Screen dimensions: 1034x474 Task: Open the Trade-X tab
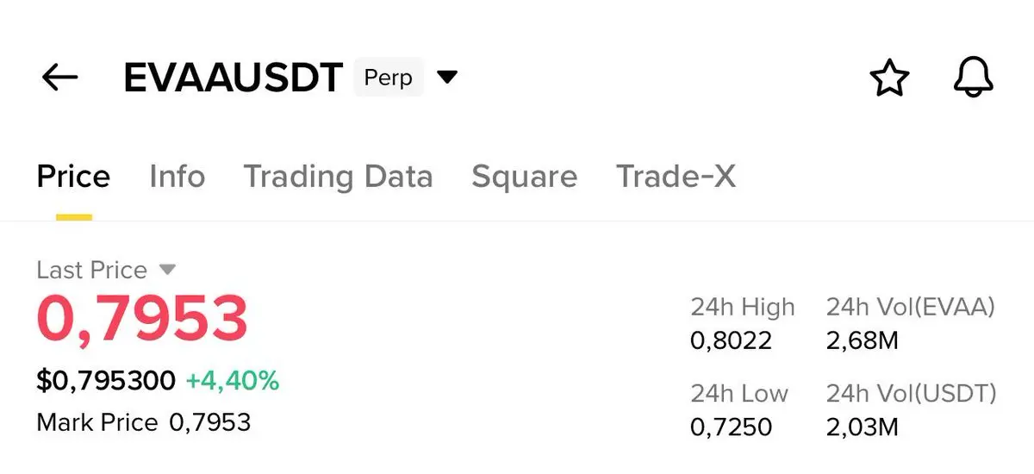point(676,177)
